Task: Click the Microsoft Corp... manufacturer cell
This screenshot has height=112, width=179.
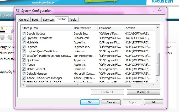Action: coord(84,74)
